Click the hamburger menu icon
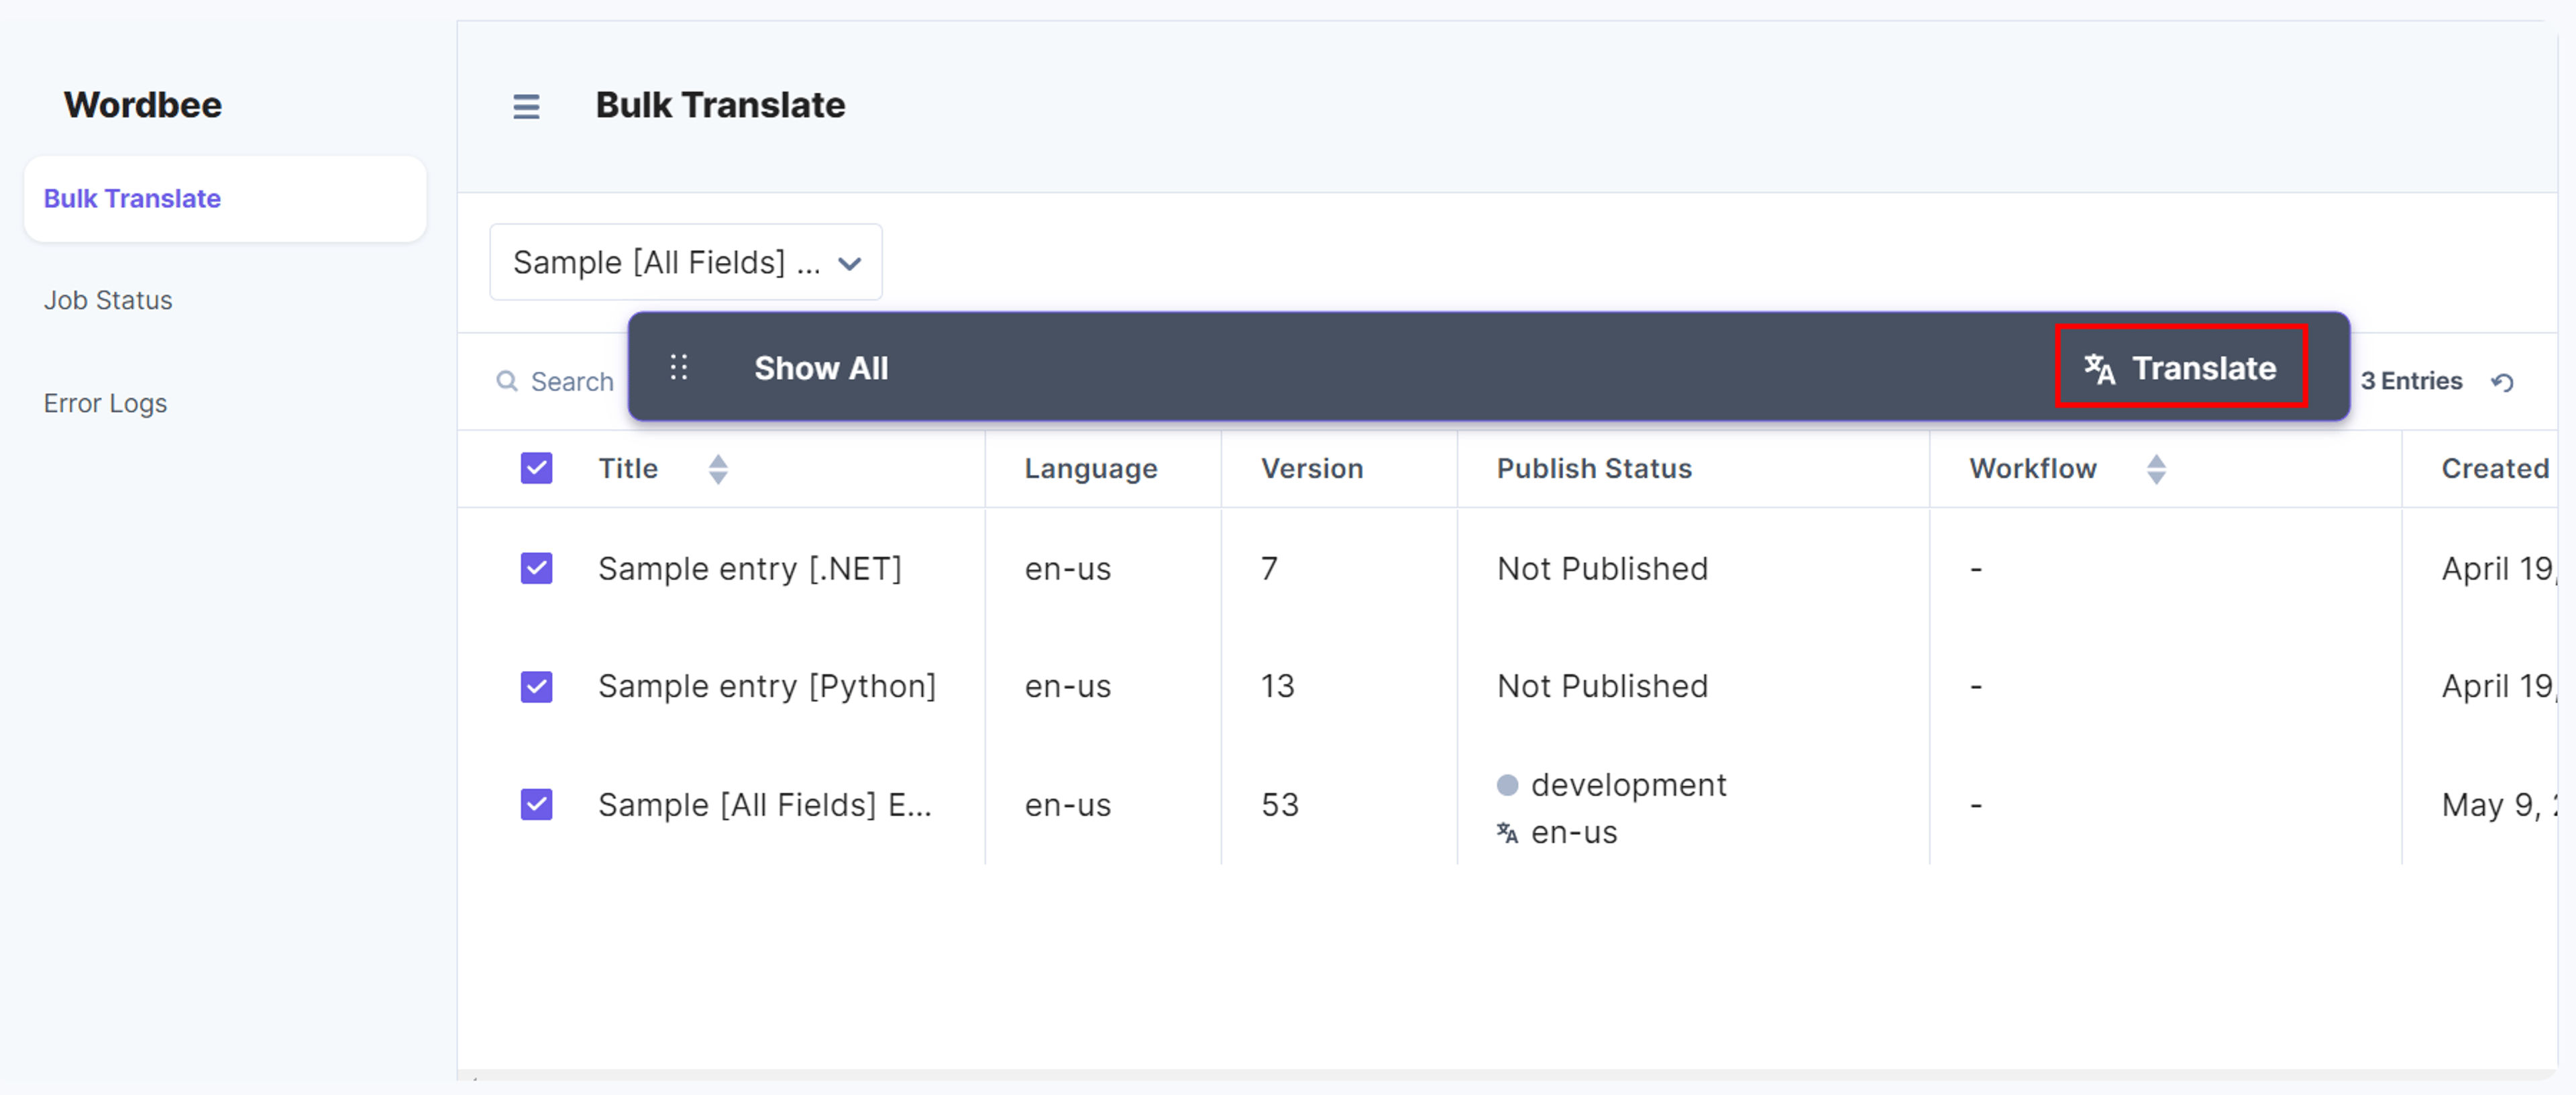Screen dimensions: 2576x1095 pyautogui.click(x=526, y=106)
